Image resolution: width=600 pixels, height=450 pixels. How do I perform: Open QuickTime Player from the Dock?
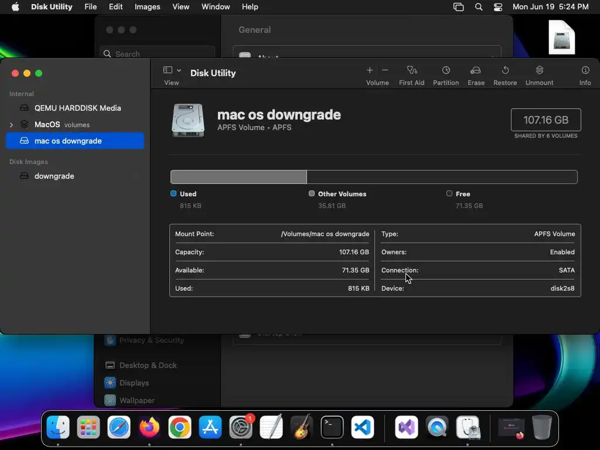point(437,427)
